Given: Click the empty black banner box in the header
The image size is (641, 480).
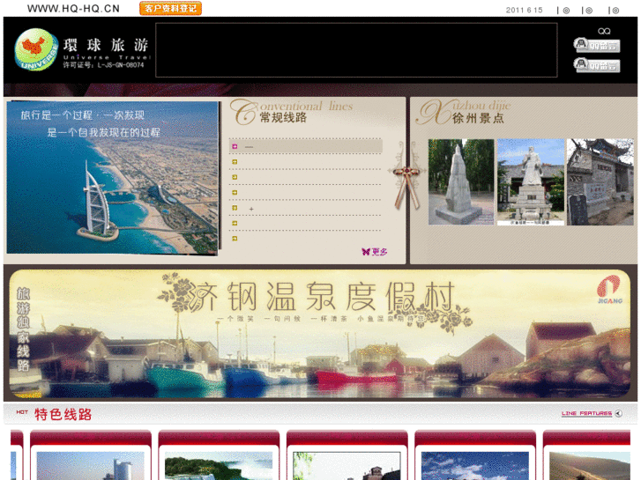Looking at the screenshot, I should [x=356, y=50].
